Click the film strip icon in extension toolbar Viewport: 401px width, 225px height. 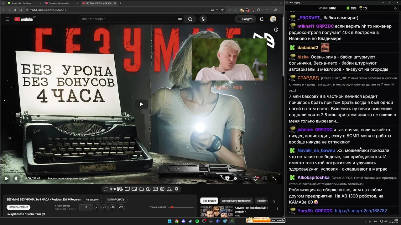point(141,189)
